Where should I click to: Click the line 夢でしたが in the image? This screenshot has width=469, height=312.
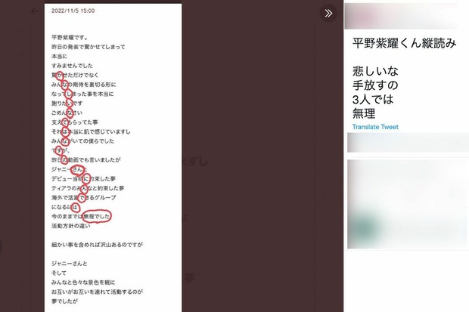(x=64, y=301)
